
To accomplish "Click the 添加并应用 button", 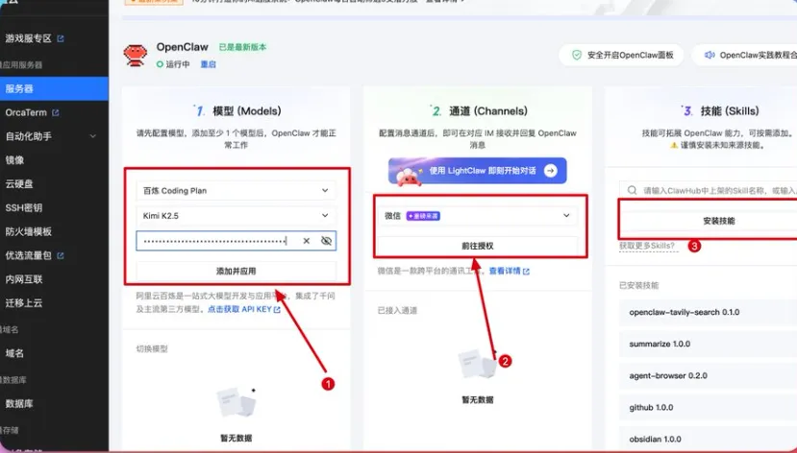I will 236,272.
